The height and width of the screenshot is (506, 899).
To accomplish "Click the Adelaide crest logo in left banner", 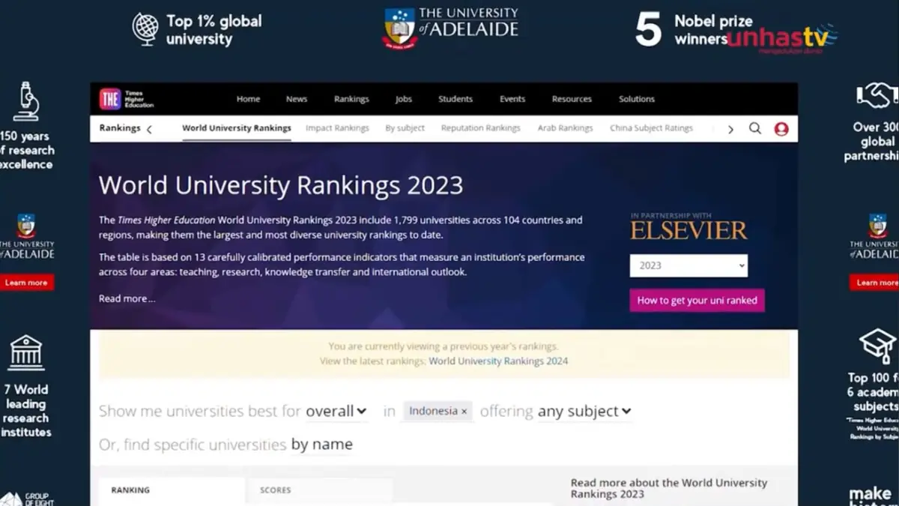I will click(26, 226).
